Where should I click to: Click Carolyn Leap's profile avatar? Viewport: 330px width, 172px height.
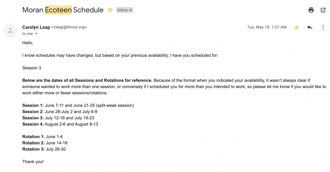(x=10, y=31)
